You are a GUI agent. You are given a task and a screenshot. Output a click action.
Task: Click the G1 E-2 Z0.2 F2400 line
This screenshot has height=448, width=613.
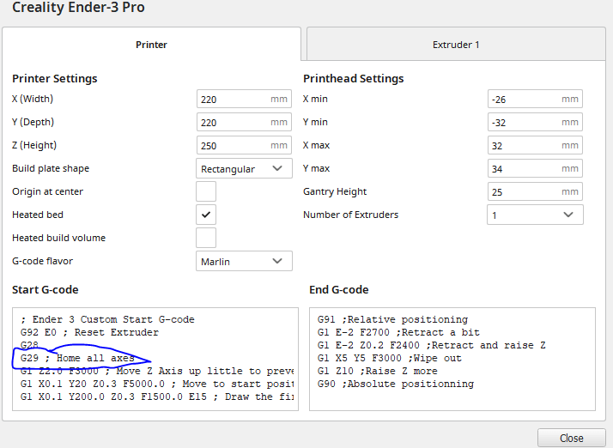coord(431,345)
